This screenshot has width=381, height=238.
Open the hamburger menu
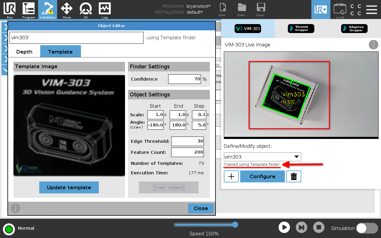point(371,10)
